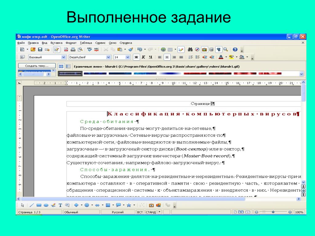Click the 'Создать тему...' button
The height and width of the screenshot is (236, 315).
coord(37,66)
